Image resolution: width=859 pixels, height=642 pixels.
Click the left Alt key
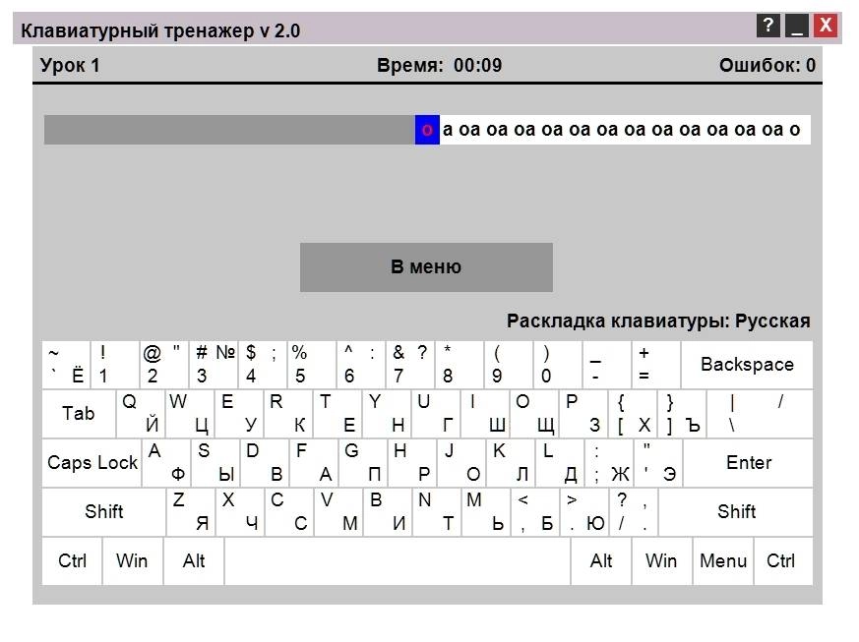(194, 561)
